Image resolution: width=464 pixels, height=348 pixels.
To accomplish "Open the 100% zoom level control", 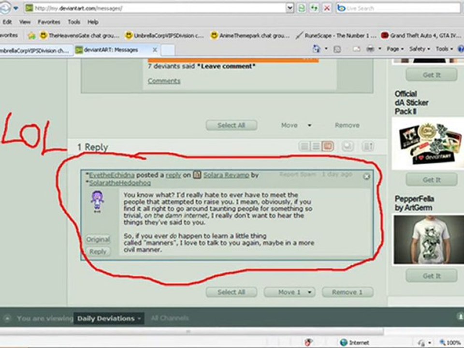I will [450, 343].
